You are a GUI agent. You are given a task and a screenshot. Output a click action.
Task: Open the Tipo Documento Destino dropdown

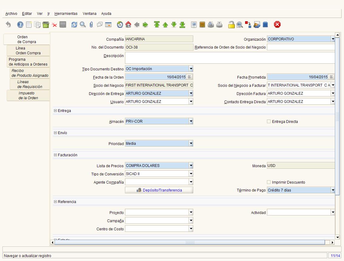(191, 69)
